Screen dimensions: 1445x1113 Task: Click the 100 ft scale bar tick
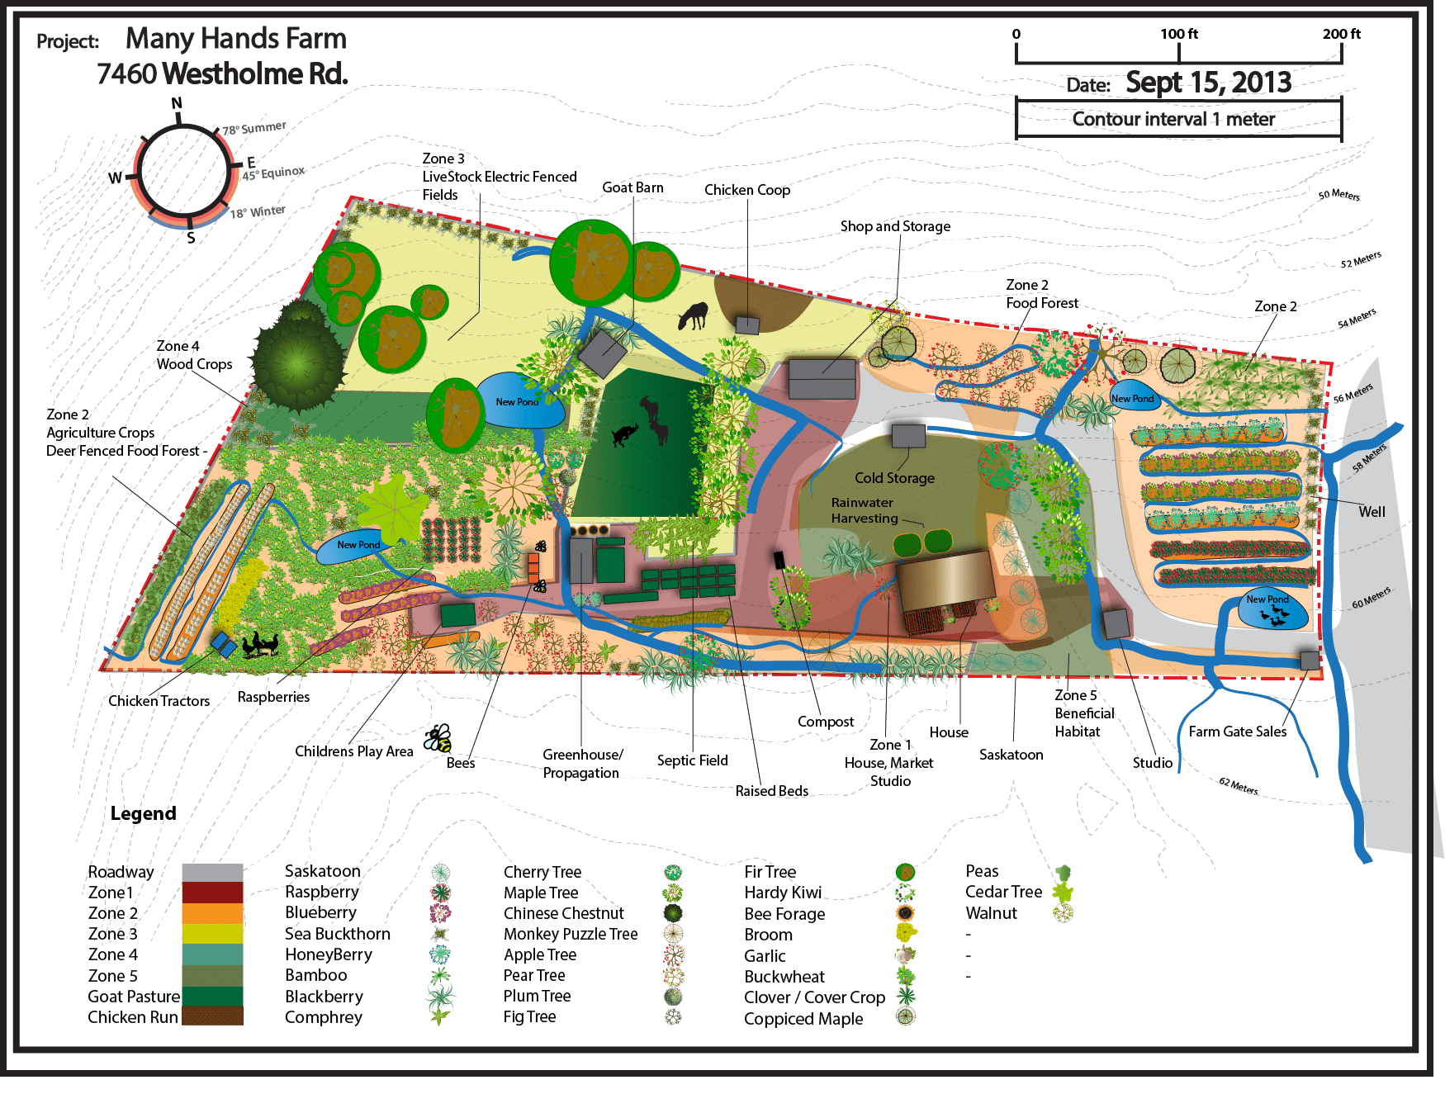click(1178, 53)
